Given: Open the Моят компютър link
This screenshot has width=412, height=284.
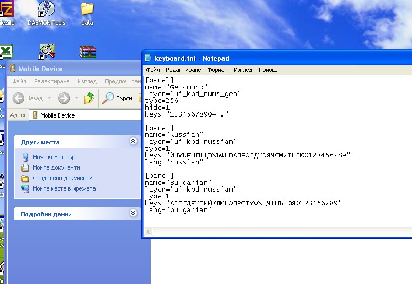Looking at the screenshot, I should [54, 157].
